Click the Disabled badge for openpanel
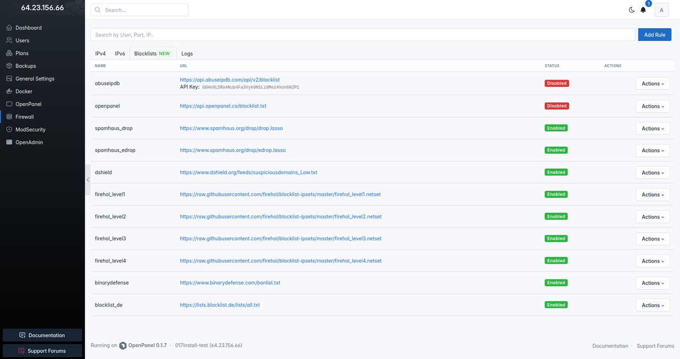Image resolution: width=680 pixels, height=359 pixels. pos(557,106)
